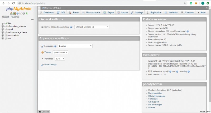The height and width of the screenshot is (113, 211).
Task: Click the orange browser extension icon
Action: coord(196,3)
